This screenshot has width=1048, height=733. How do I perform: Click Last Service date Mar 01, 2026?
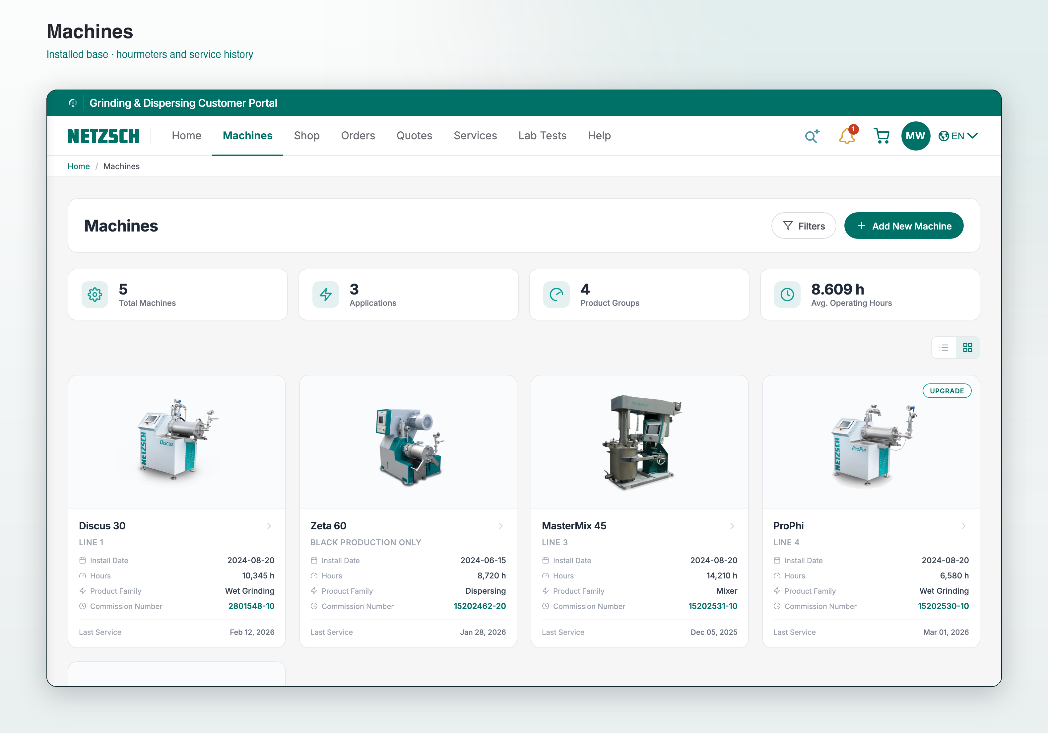946,632
